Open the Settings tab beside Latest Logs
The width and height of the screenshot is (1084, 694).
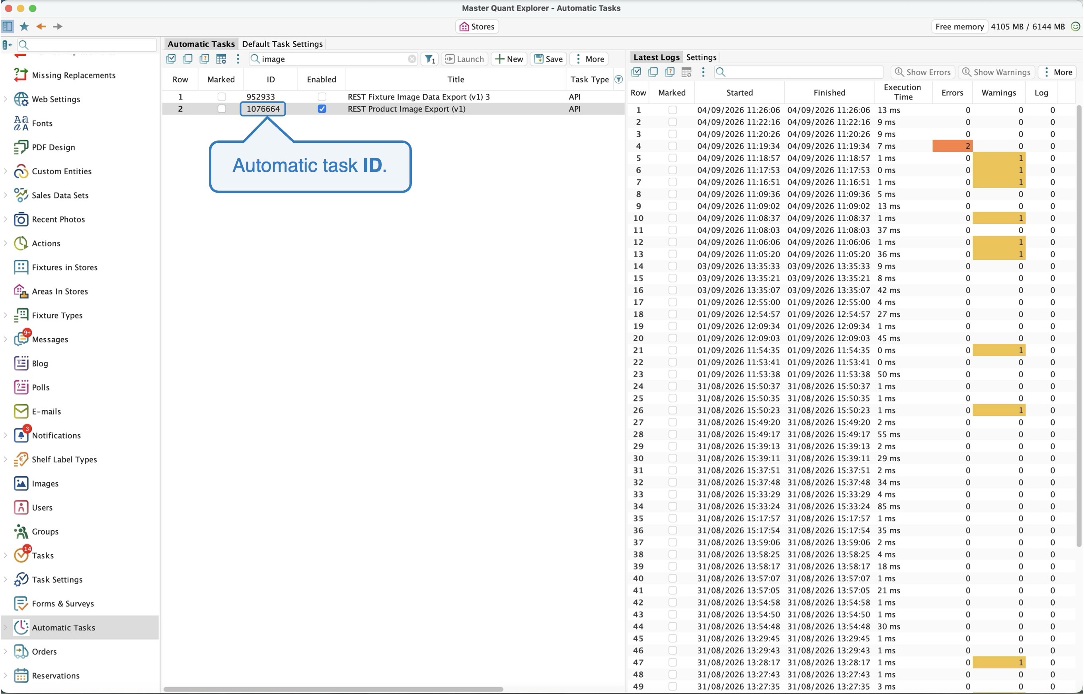701,57
